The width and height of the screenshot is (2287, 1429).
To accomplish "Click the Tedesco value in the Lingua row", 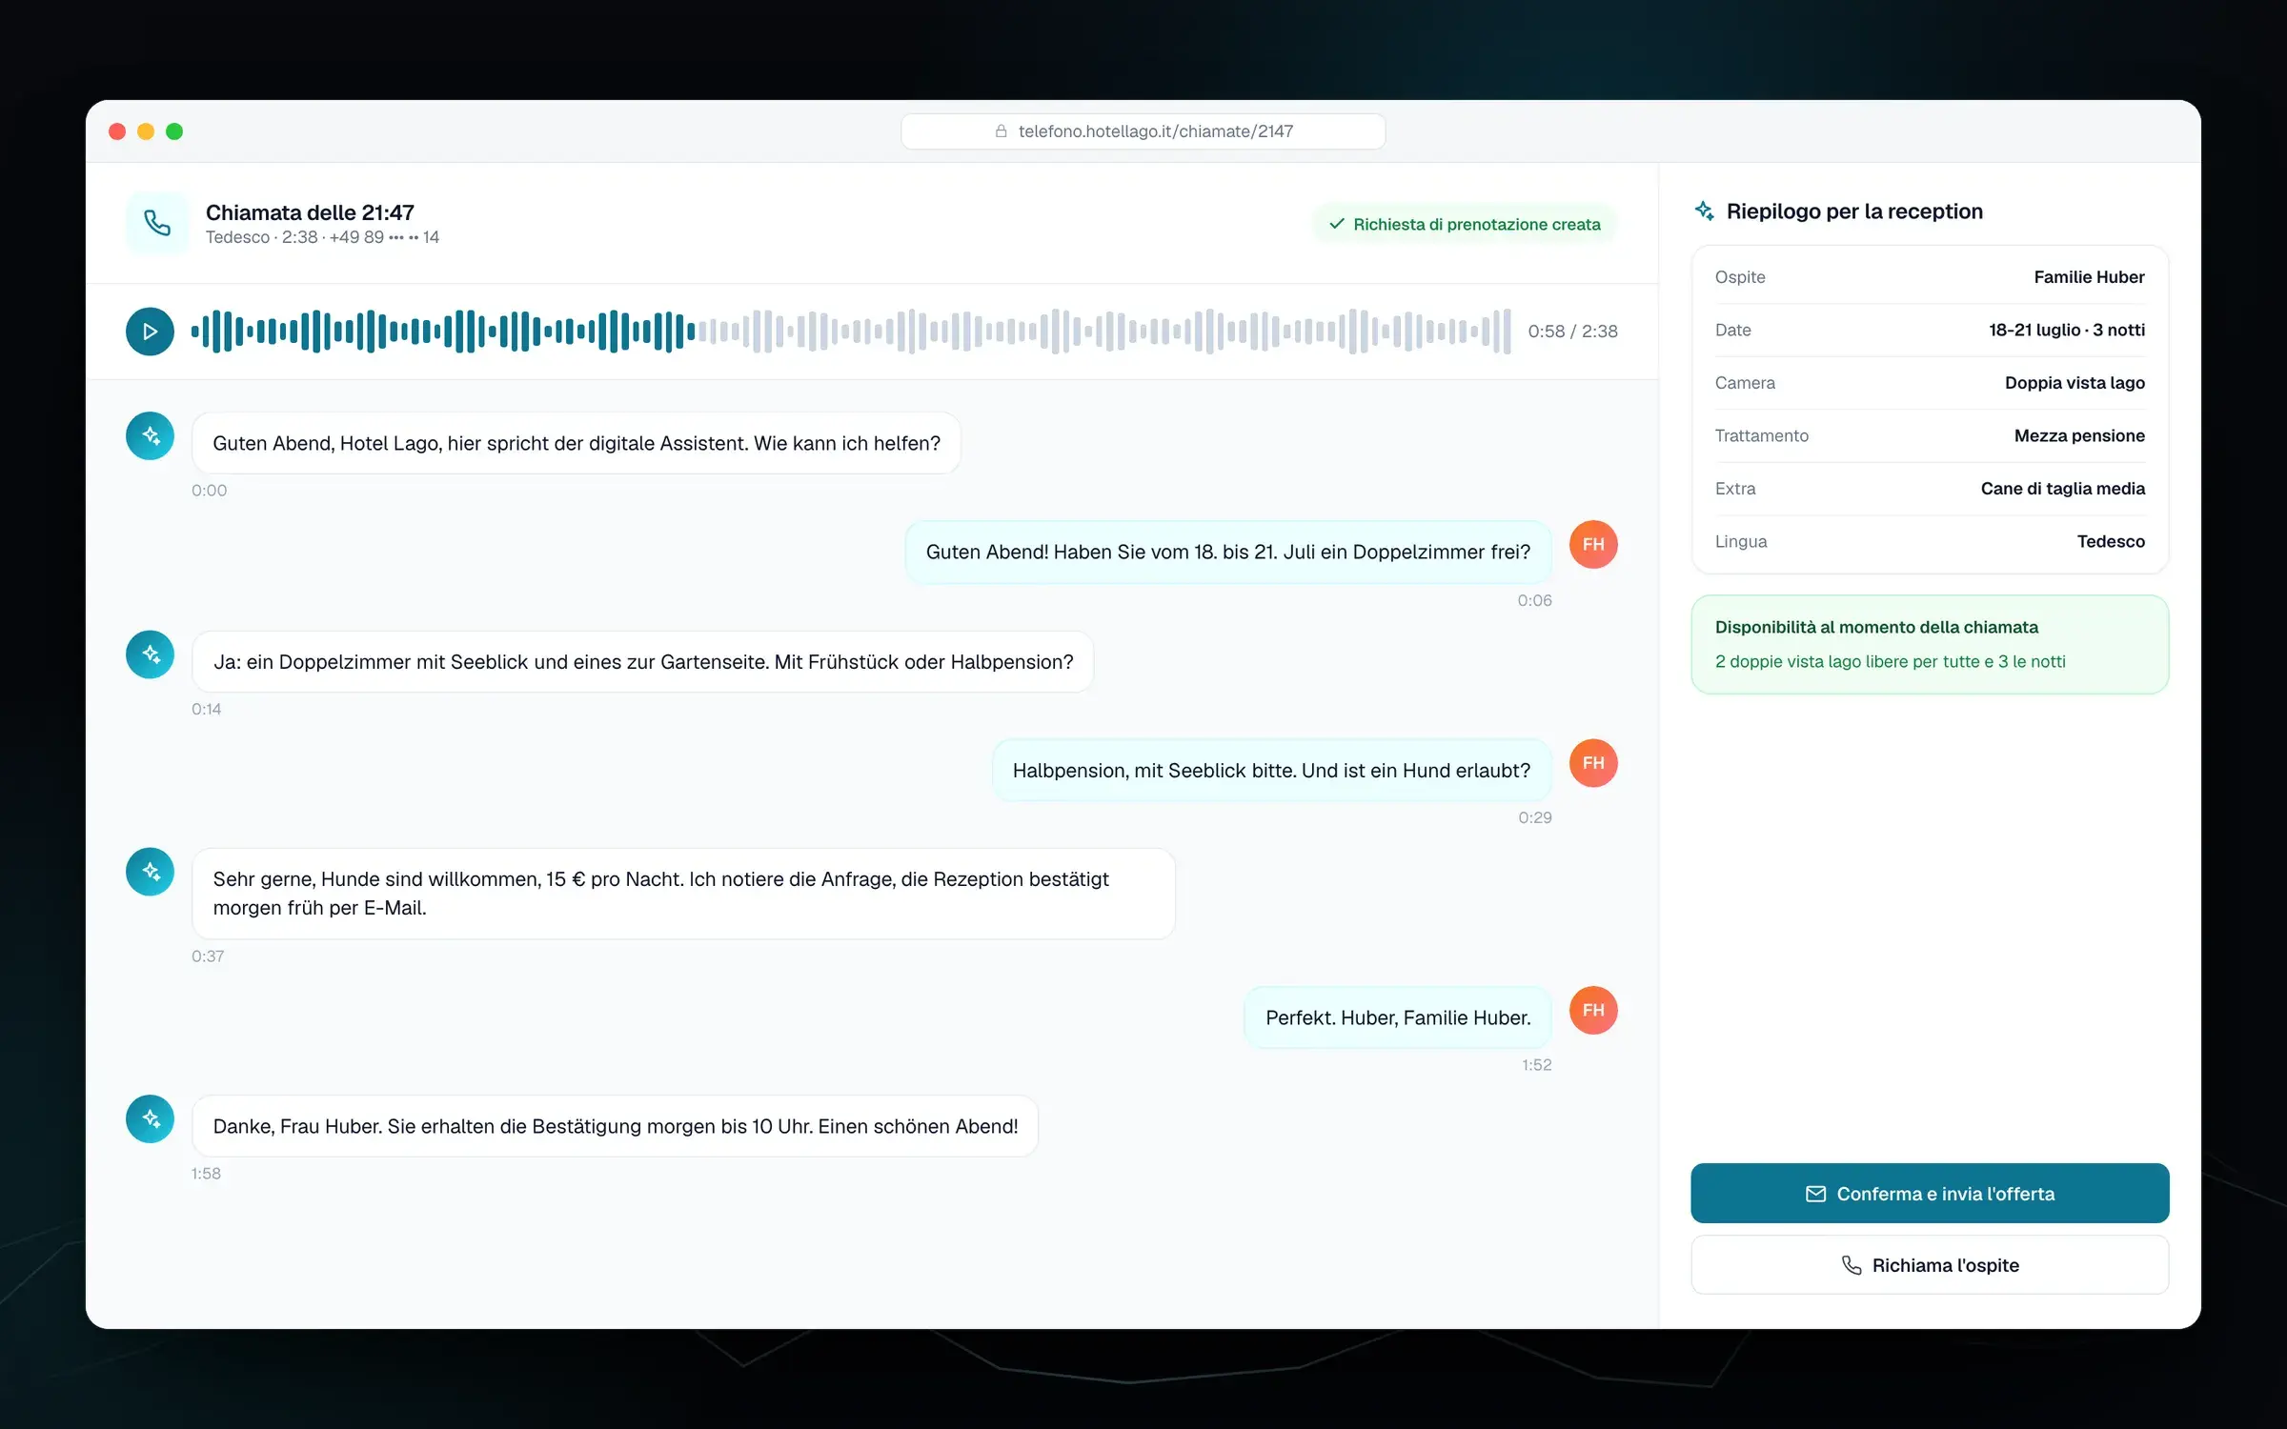I will (2111, 541).
